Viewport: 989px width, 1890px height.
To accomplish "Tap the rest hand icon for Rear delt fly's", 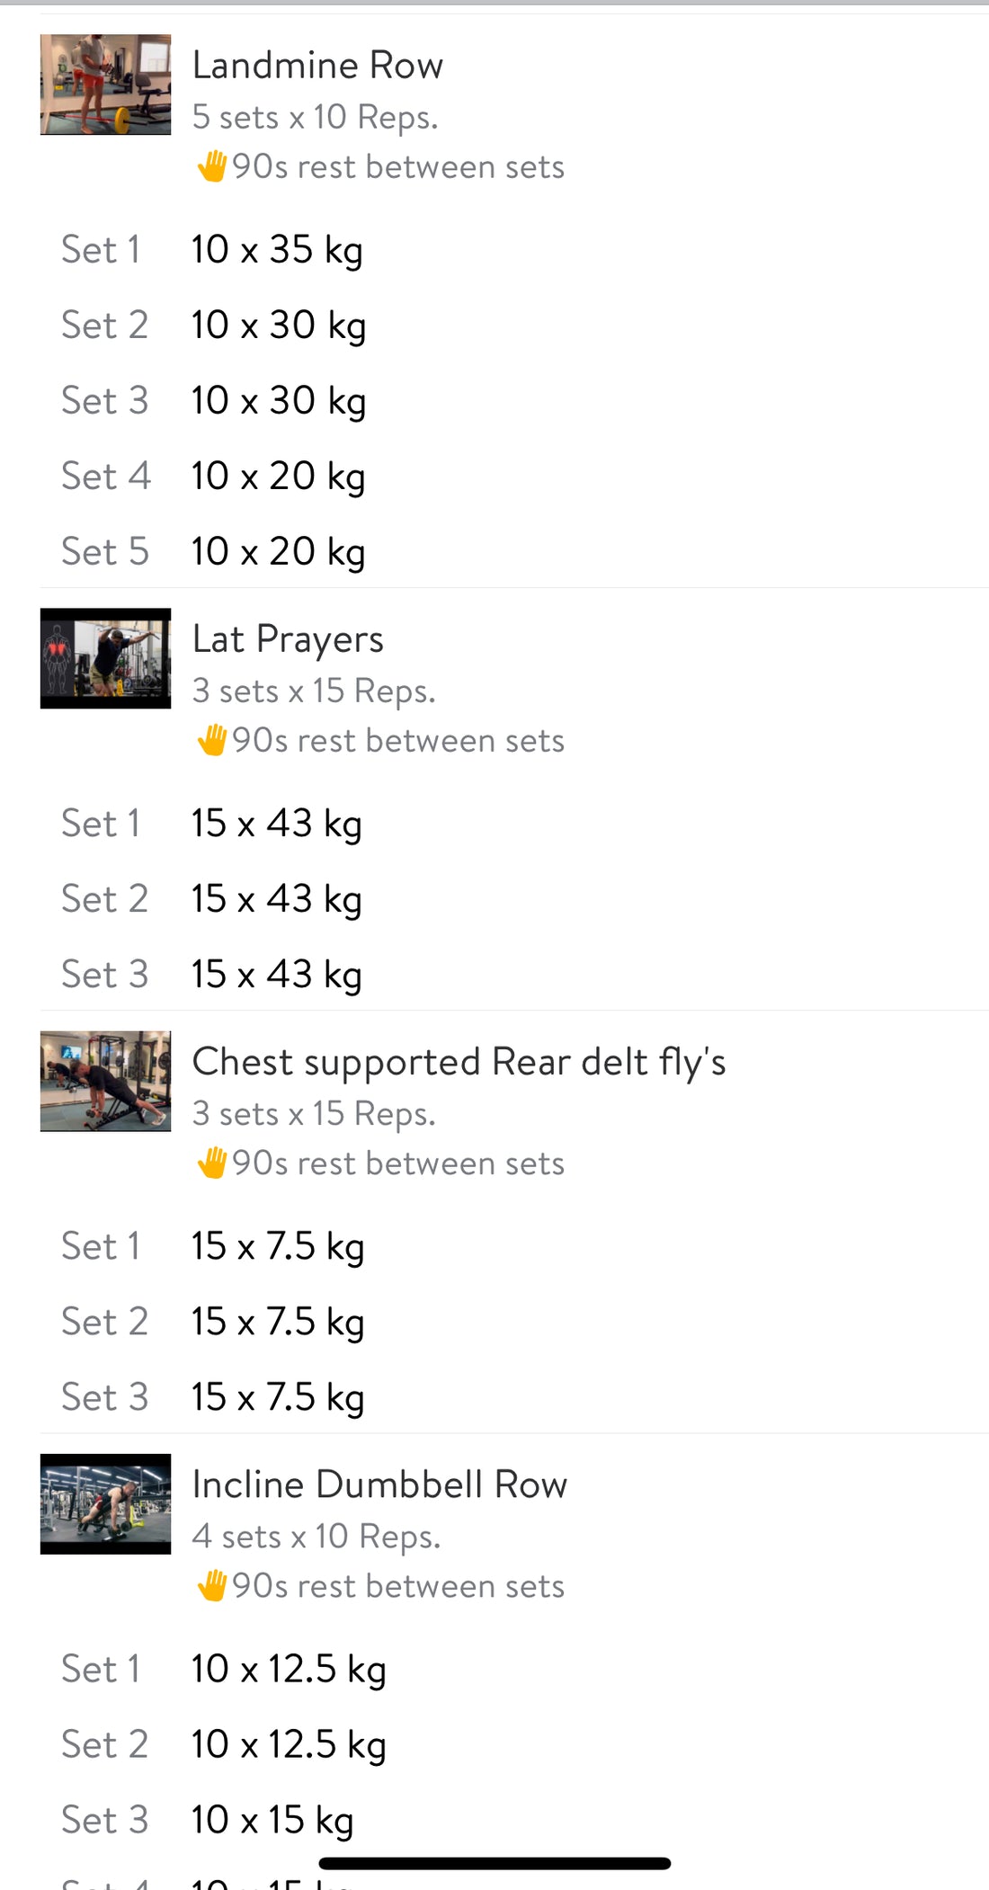I will [x=212, y=1163].
